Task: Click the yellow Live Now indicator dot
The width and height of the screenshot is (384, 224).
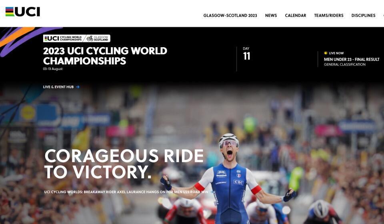Action: [x=326, y=53]
